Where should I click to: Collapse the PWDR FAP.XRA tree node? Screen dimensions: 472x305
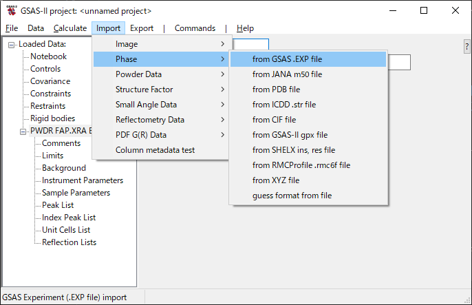(x=23, y=132)
